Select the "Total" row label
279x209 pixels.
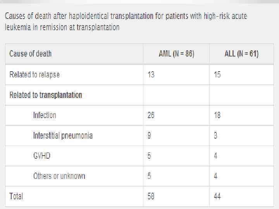tap(16, 196)
